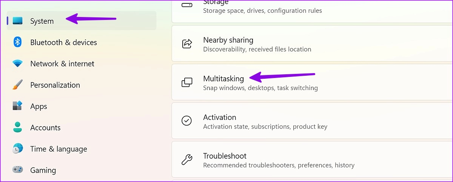The width and height of the screenshot is (453, 182).
Task: Click the Gaming controller icon
Action: [x=17, y=170]
